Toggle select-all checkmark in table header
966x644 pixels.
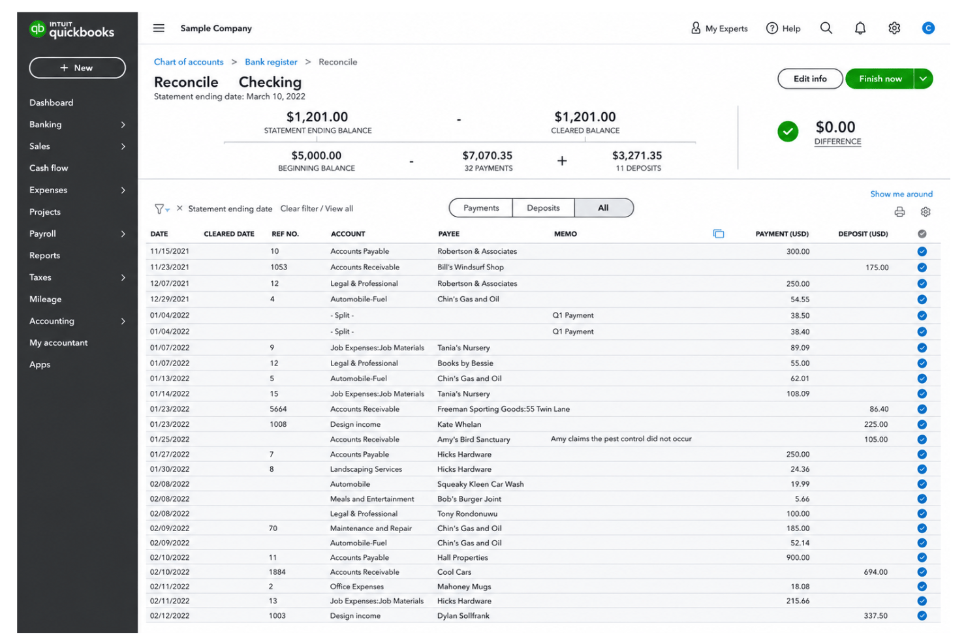(x=922, y=234)
